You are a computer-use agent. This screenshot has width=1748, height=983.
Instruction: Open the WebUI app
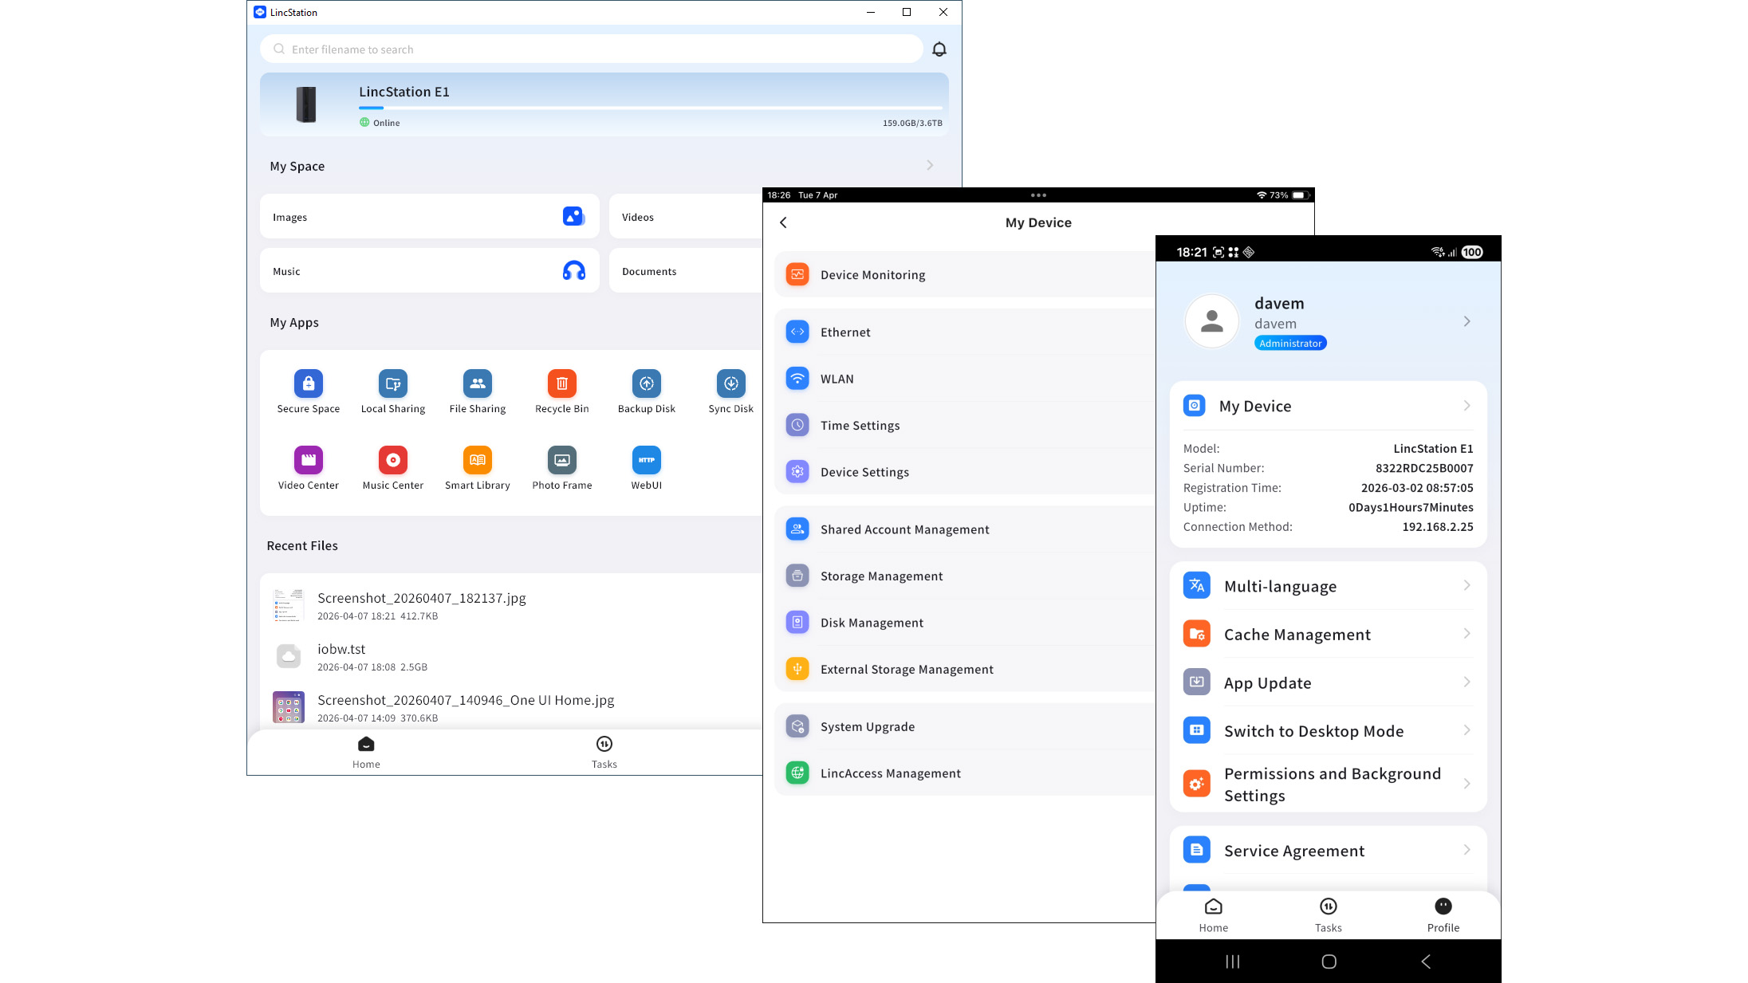647,469
